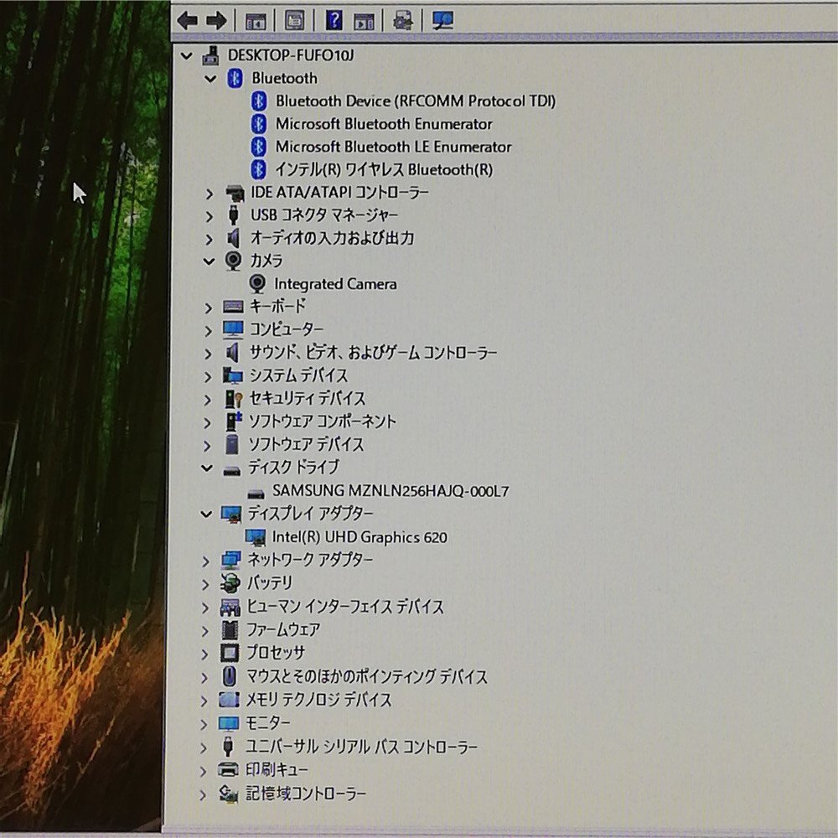Select the Integrated Camera device
The width and height of the screenshot is (838, 838).
click(x=335, y=283)
